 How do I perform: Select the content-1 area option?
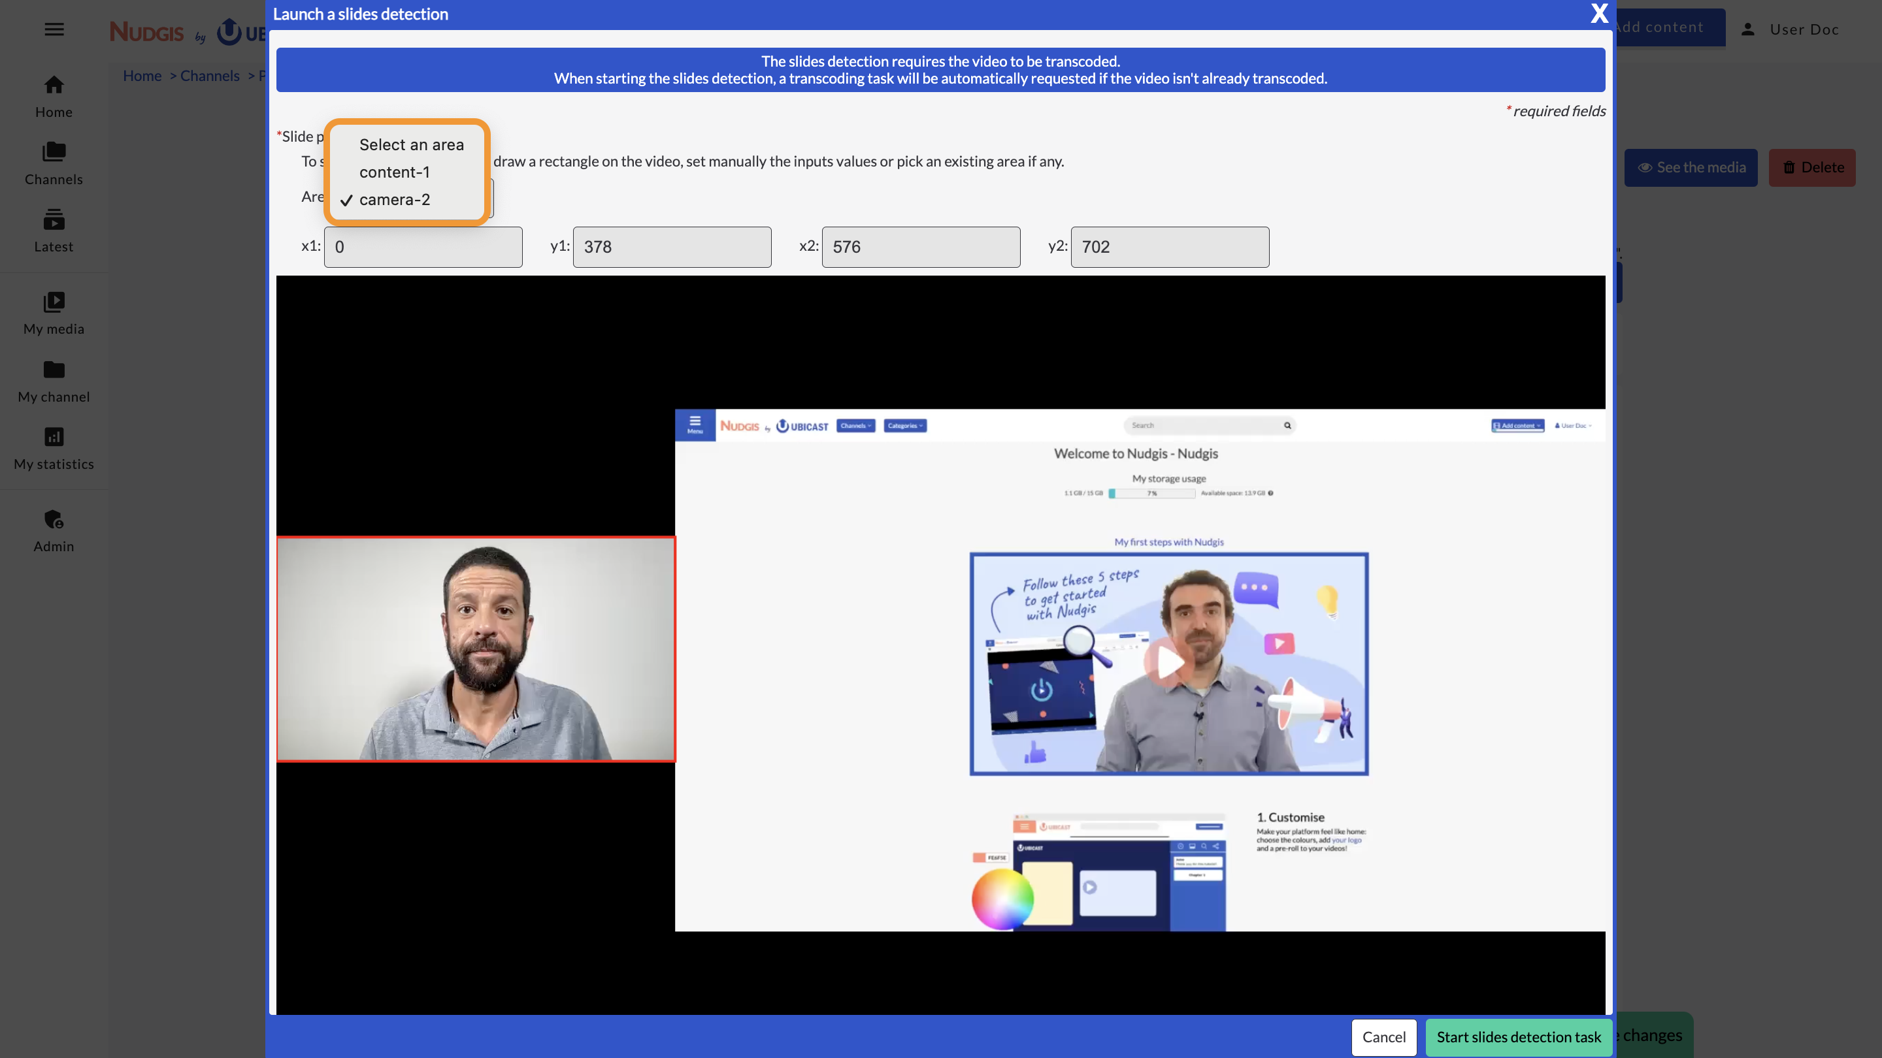coord(395,172)
